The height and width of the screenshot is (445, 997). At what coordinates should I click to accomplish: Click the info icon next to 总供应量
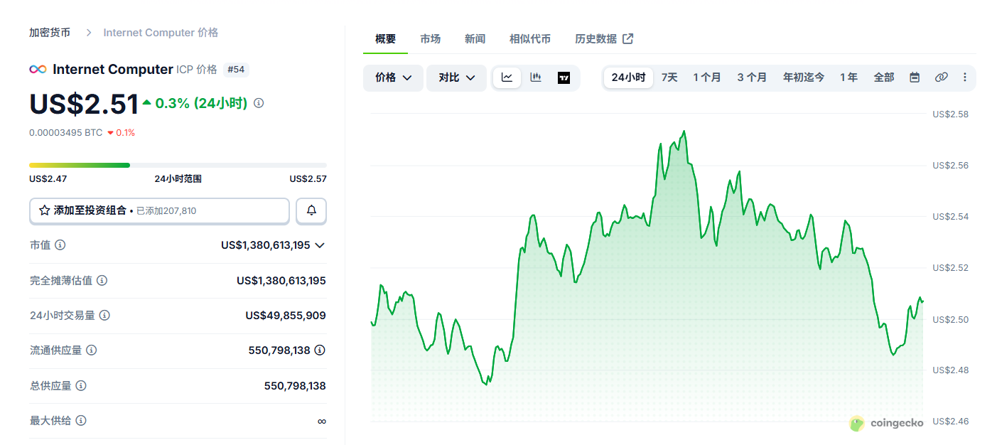pos(82,386)
